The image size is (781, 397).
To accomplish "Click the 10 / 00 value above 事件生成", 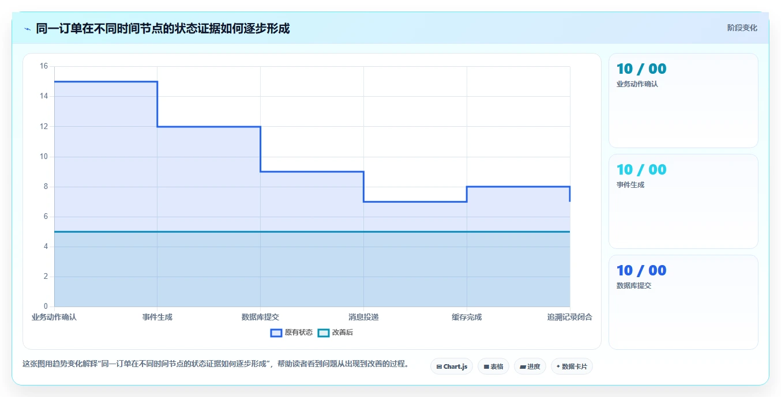I will click(x=641, y=169).
